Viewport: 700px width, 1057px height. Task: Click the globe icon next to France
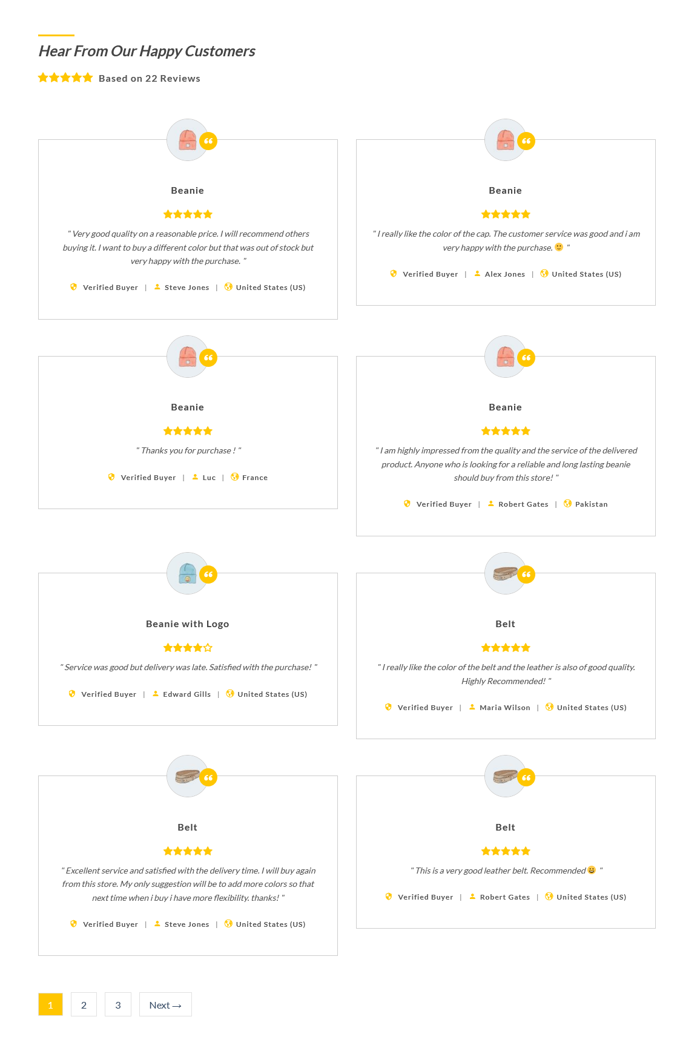(234, 477)
